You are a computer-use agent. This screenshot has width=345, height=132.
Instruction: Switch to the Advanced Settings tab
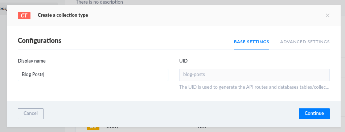click(305, 42)
